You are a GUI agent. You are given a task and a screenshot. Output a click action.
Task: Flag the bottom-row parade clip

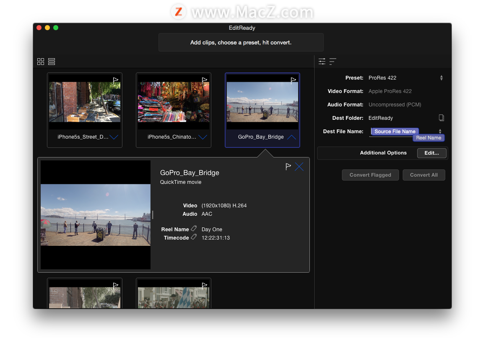point(204,285)
